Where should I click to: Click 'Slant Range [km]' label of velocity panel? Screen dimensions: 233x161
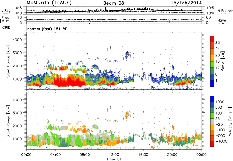pyautogui.click(x=8, y=121)
